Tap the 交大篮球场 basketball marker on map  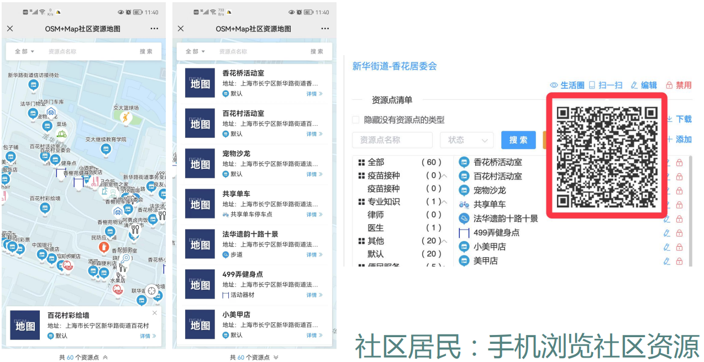click(127, 117)
